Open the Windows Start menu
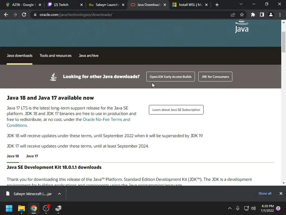This screenshot has width=286, height=215. 9,208
